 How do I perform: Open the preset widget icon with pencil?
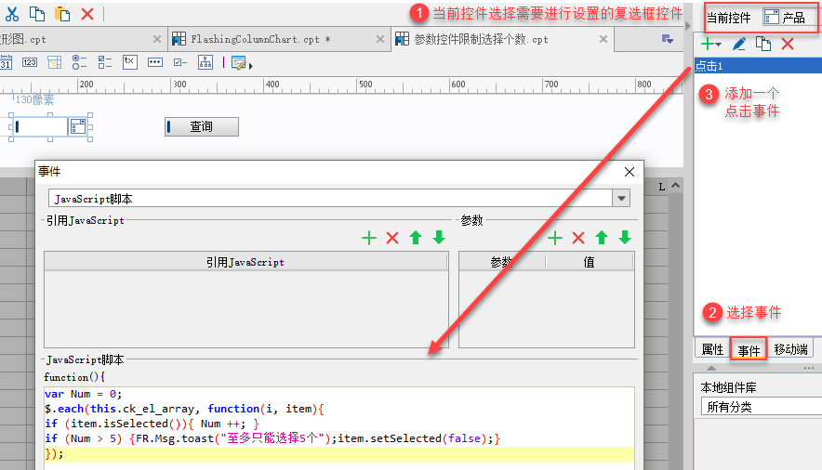(x=240, y=63)
